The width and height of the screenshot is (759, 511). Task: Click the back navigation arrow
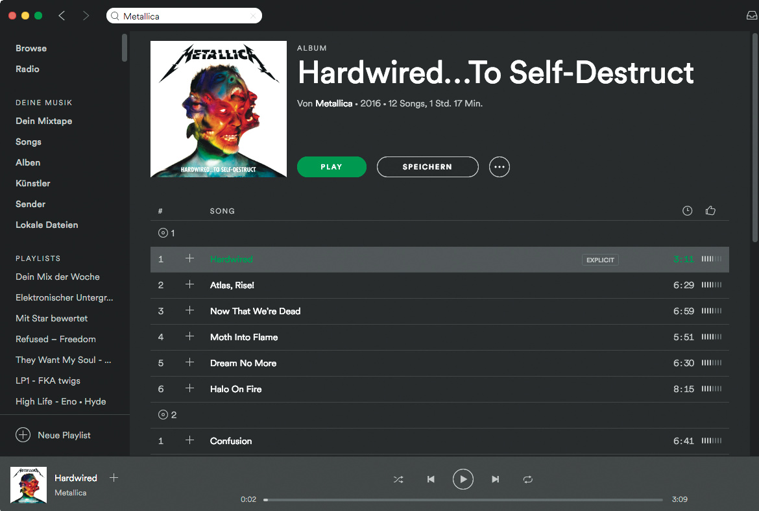62,16
